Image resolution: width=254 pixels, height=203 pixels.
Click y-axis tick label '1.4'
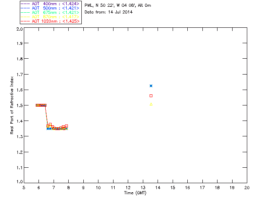(x=19, y=121)
